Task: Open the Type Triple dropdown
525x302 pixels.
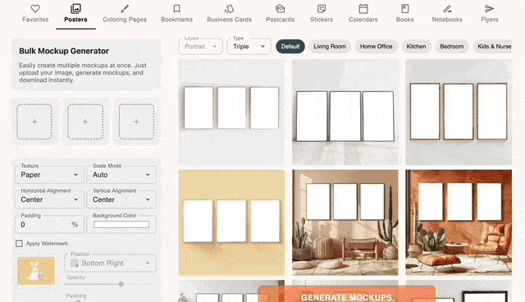Action: click(249, 46)
